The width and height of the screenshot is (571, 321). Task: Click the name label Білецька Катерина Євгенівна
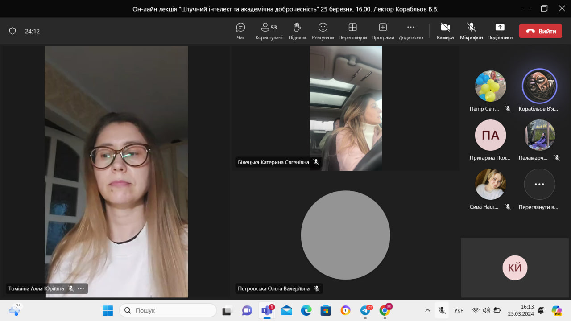pyautogui.click(x=273, y=162)
